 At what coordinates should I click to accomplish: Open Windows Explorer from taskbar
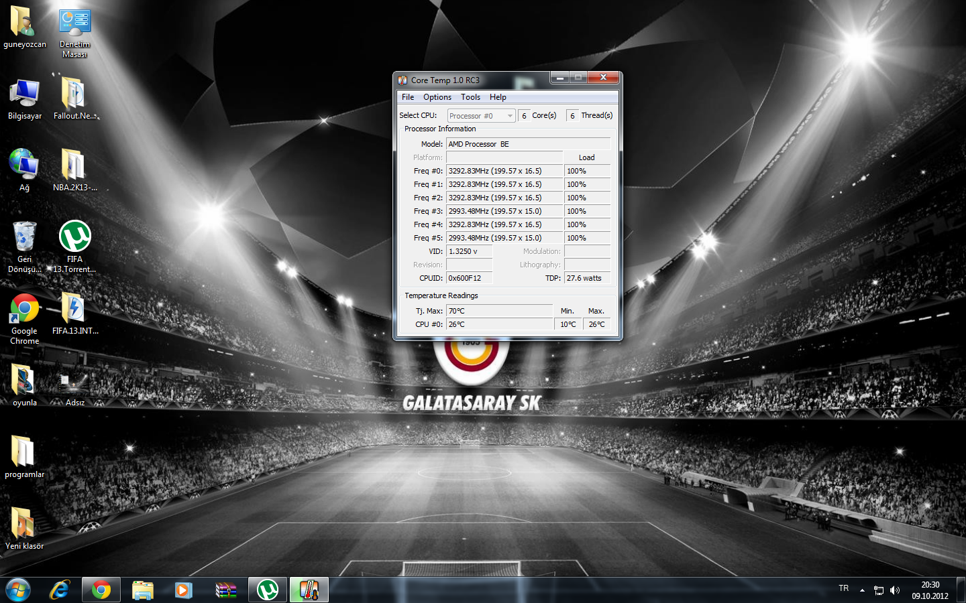[143, 590]
